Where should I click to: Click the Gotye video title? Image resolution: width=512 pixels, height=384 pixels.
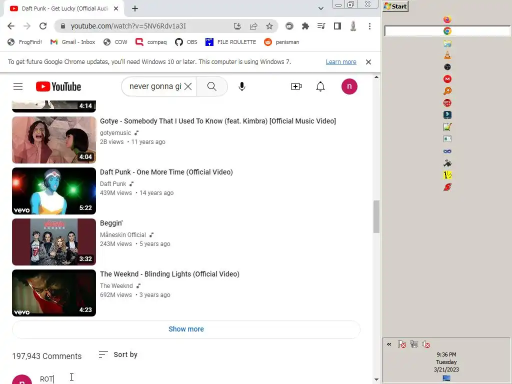[x=218, y=121]
